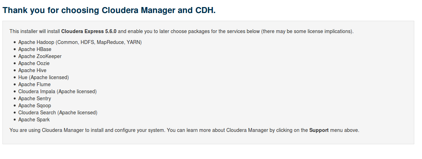Click the Apache Spark entry
The width and height of the screenshot is (422, 159).
click(x=34, y=120)
